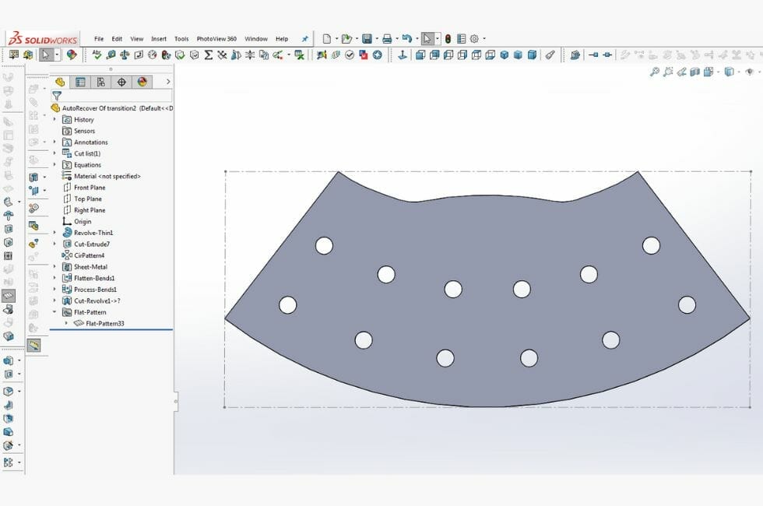Select the Front standard view icon
Screen dimensions: 763x506
tap(421, 55)
